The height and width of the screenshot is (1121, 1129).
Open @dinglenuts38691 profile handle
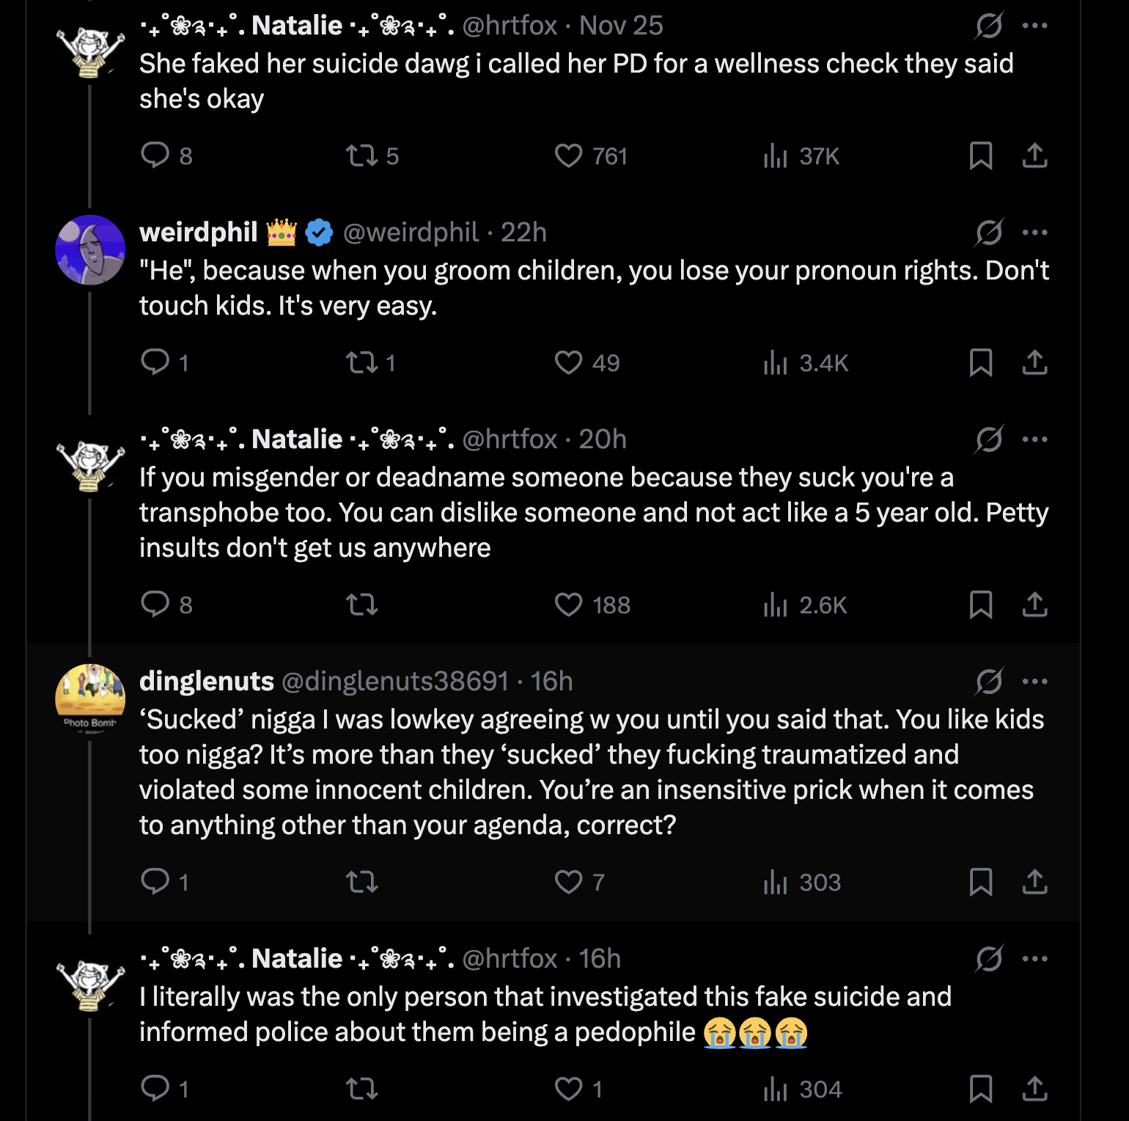(x=394, y=682)
